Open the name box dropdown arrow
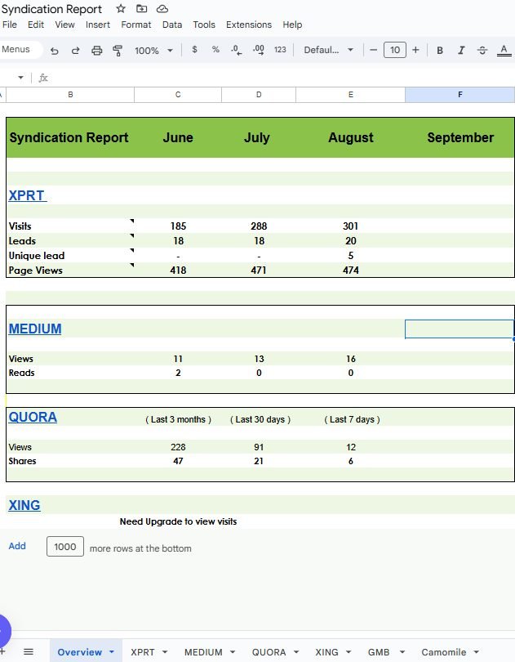 click(20, 78)
